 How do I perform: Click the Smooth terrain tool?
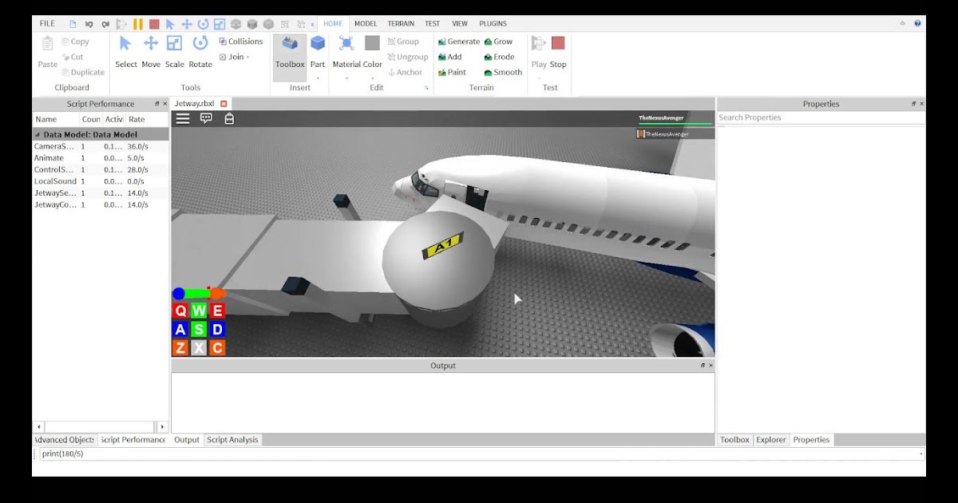tap(503, 72)
